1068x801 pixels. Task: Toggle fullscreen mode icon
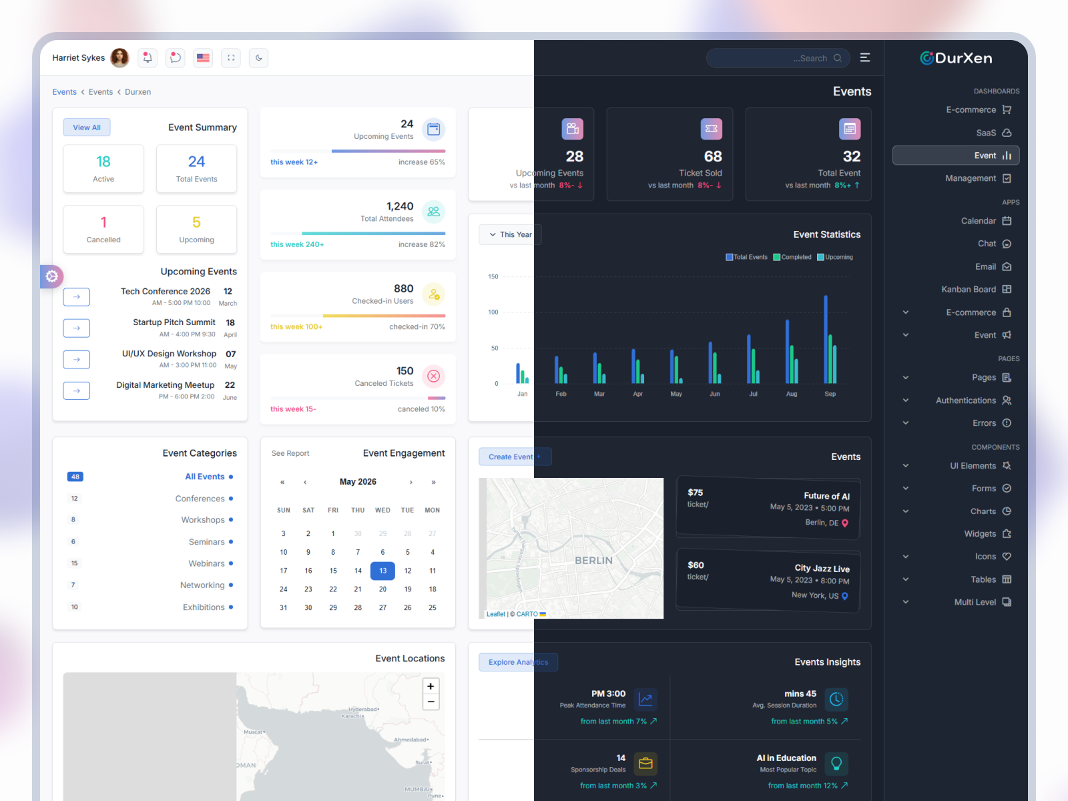pyautogui.click(x=231, y=58)
